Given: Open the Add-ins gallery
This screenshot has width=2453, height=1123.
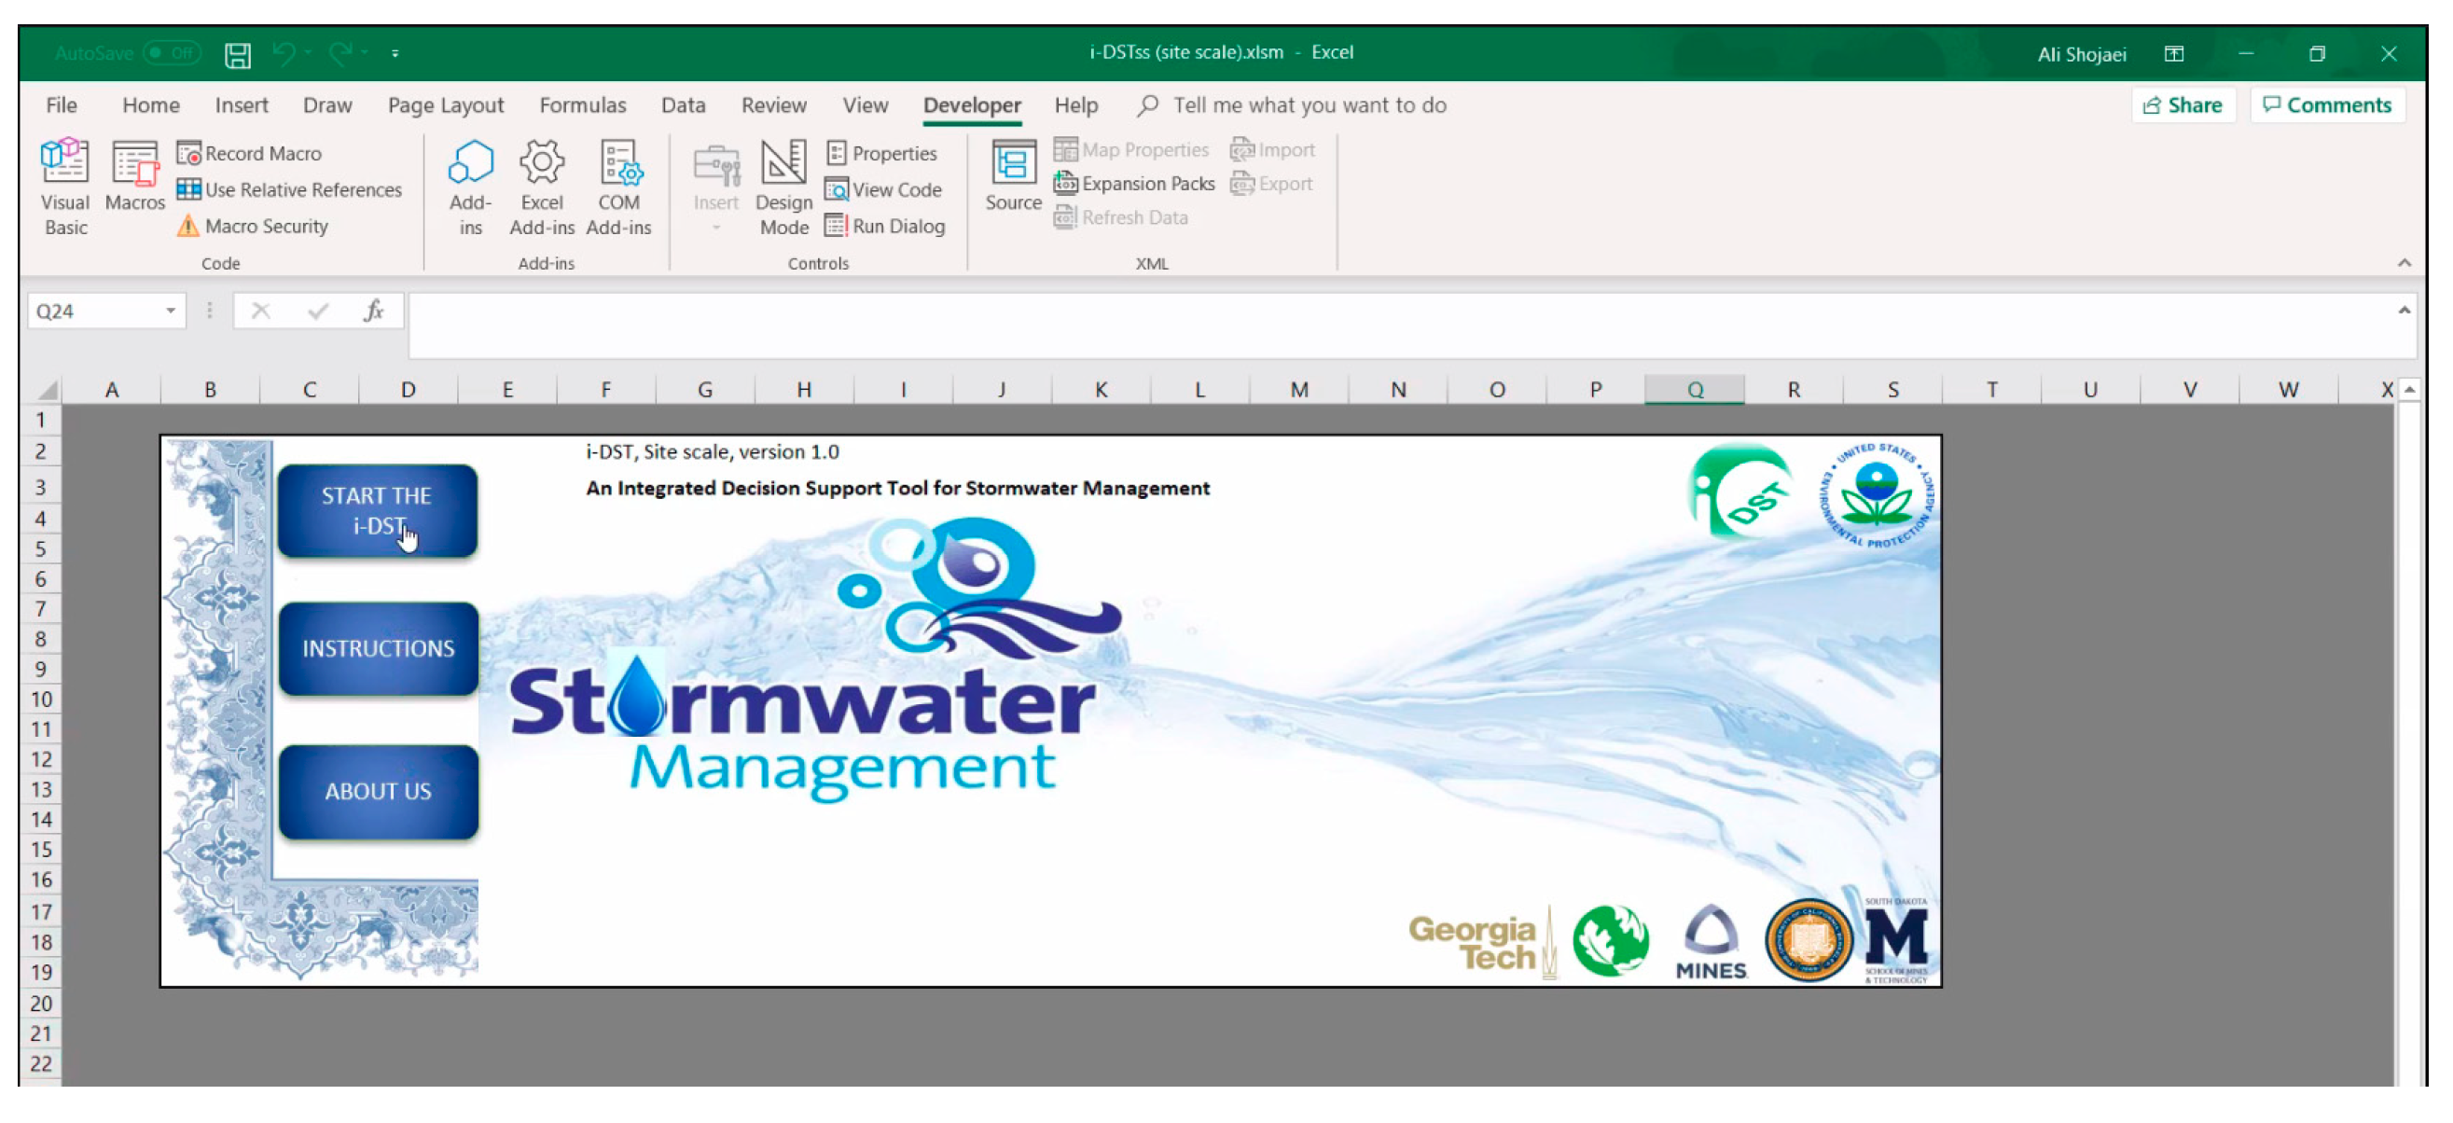Looking at the screenshot, I should 470,187.
